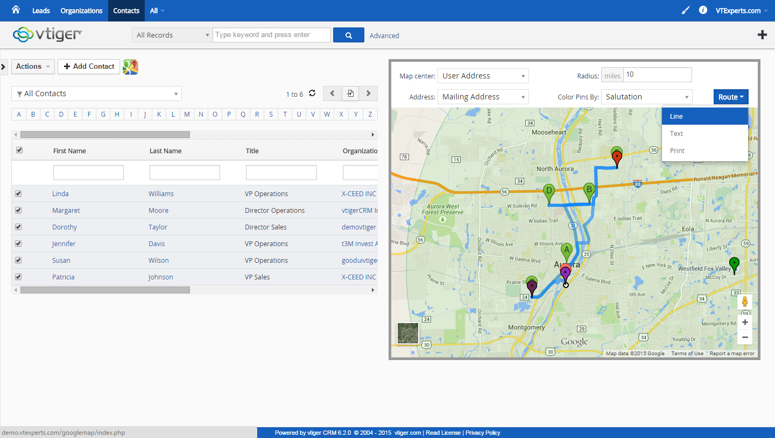Open the VTExperts.com user menu
This screenshot has width=775, height=438.
(x=741, y=11)
